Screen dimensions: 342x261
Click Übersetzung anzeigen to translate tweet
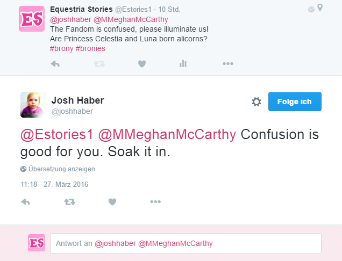[61, 169]
